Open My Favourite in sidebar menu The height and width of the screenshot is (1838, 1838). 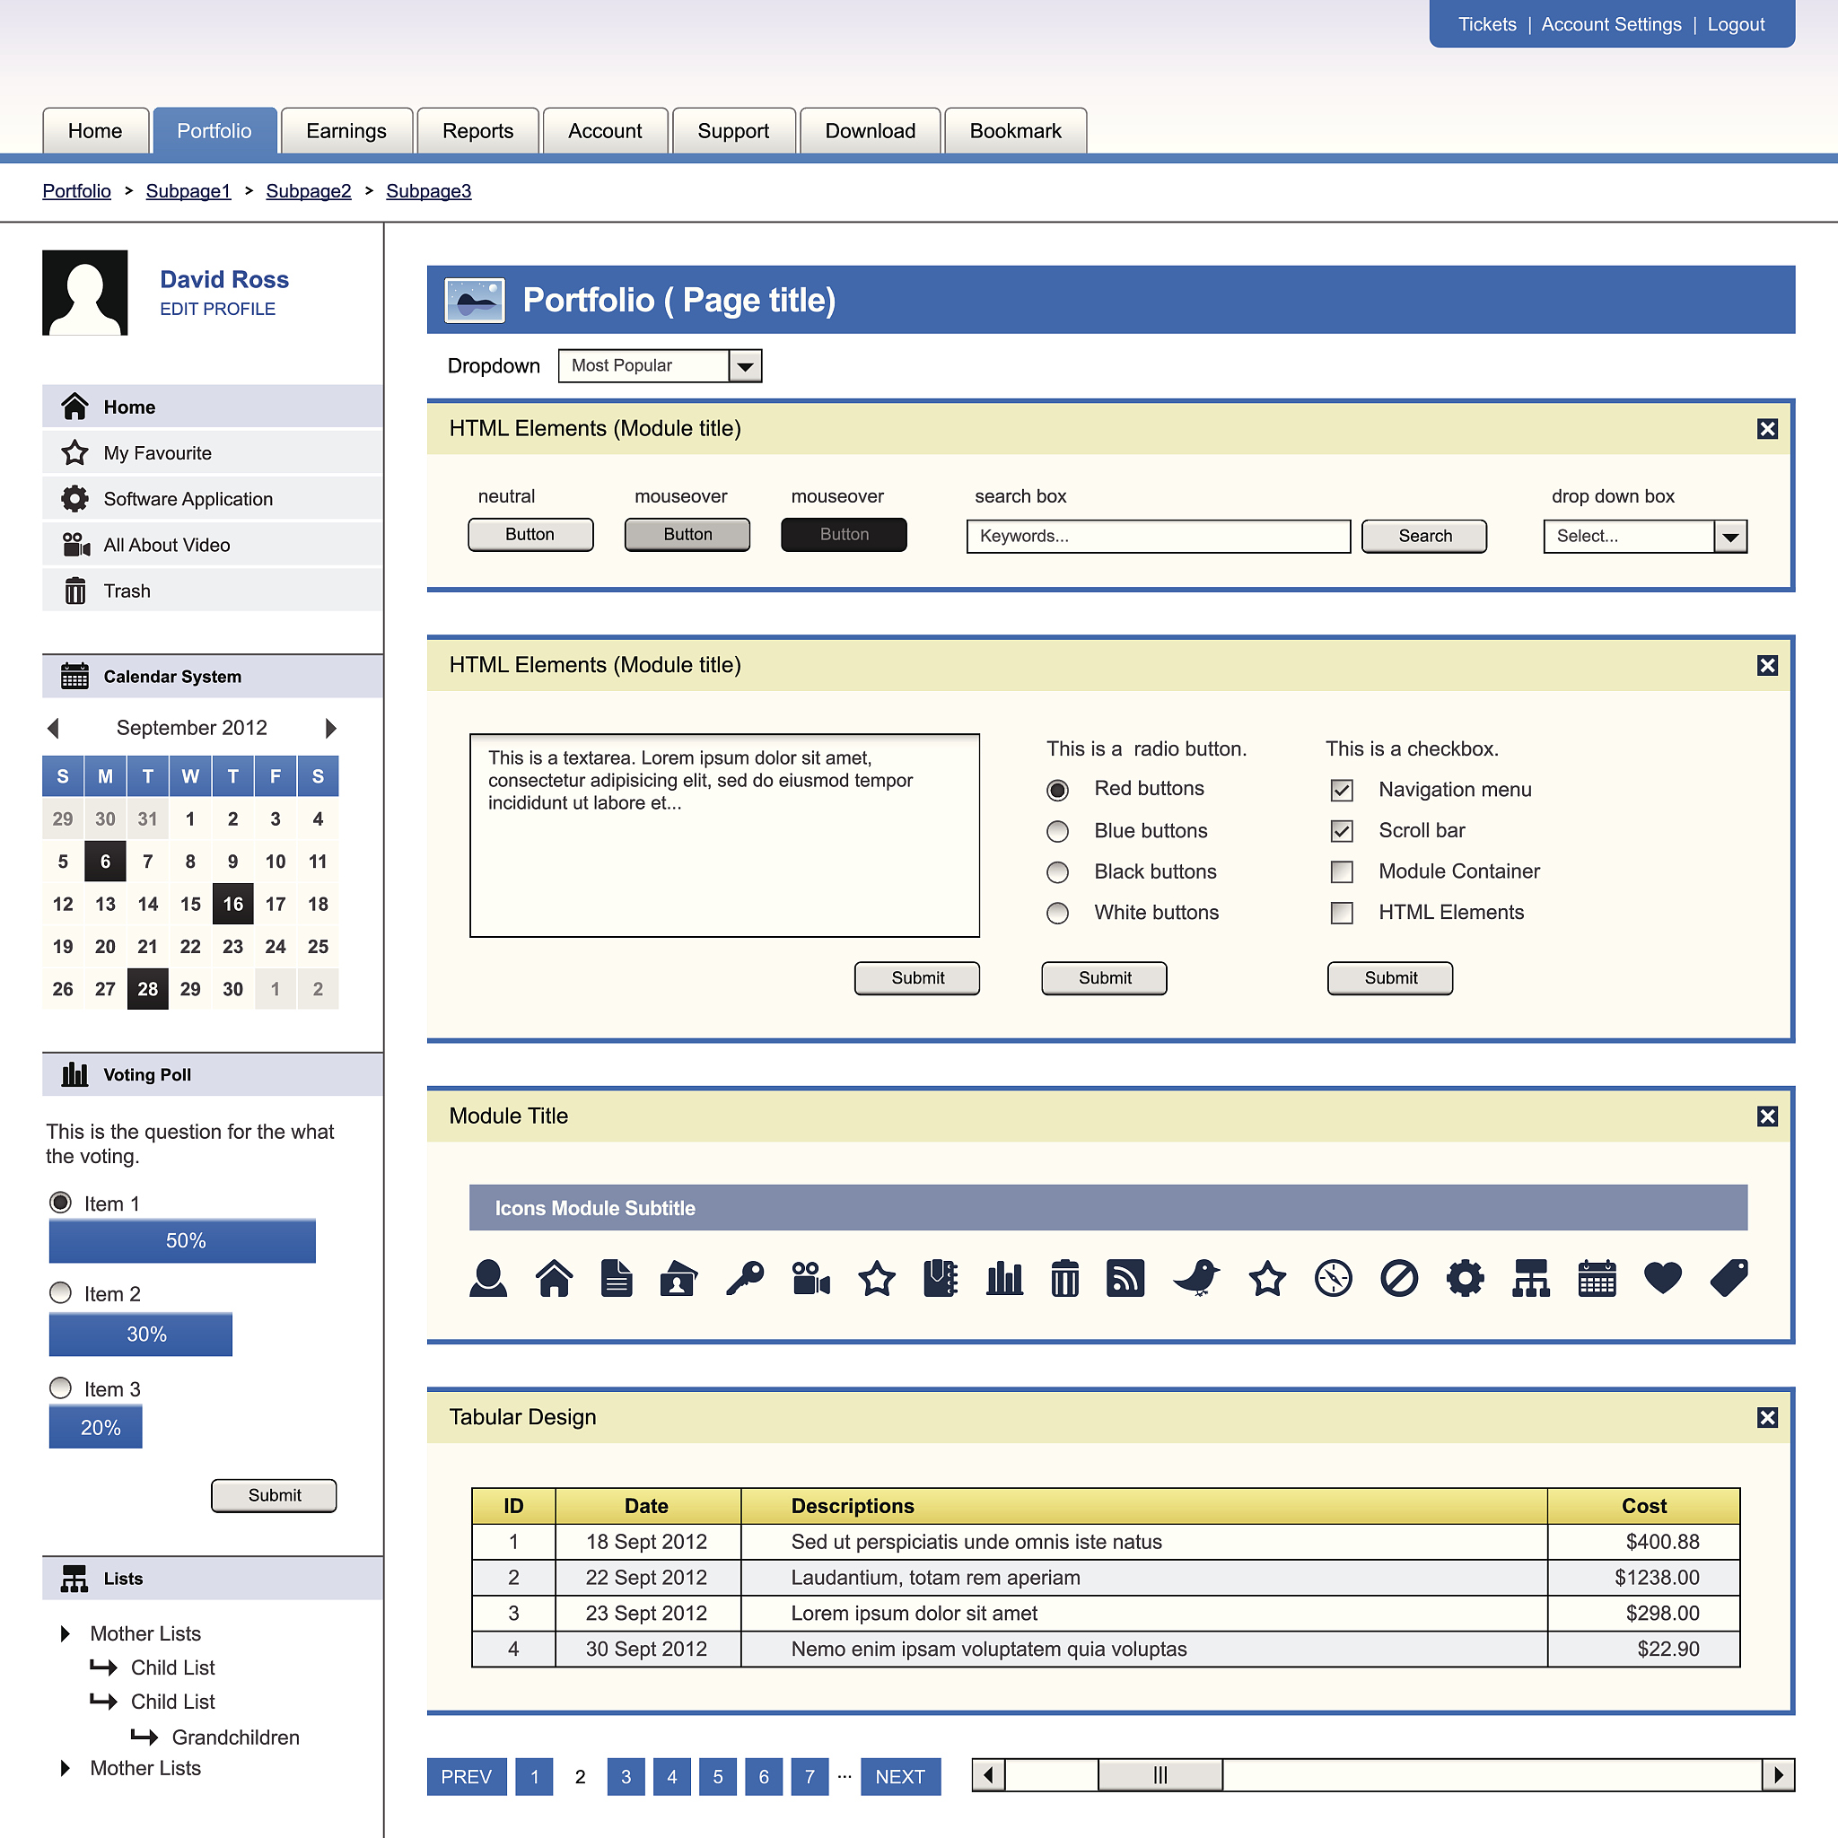click(x=157, y=453)
